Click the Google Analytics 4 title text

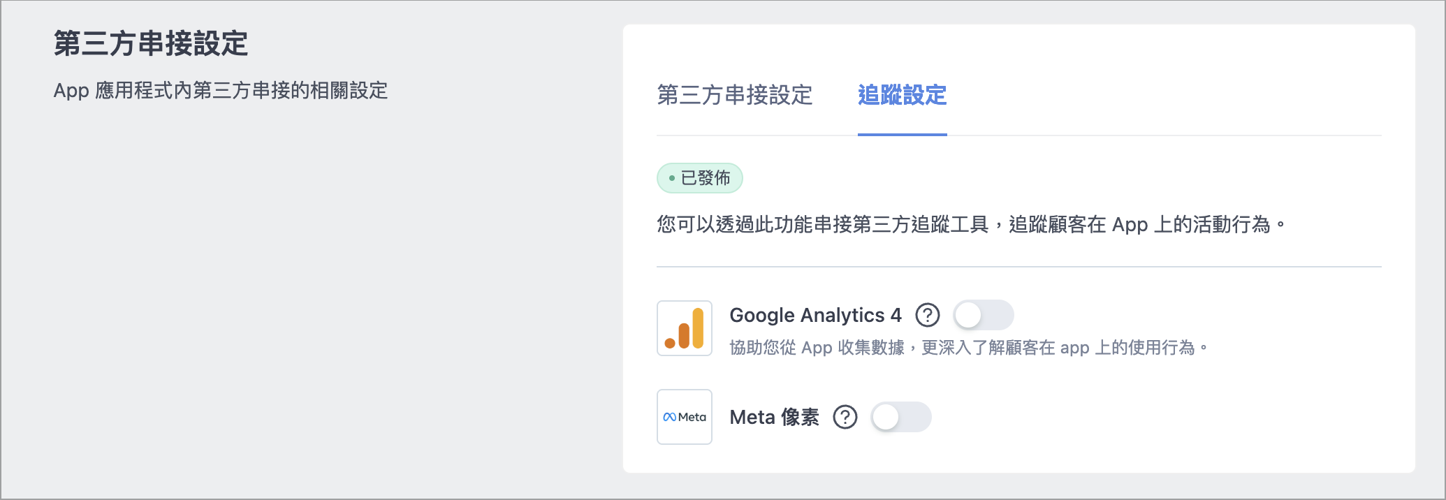pos(815,316)
